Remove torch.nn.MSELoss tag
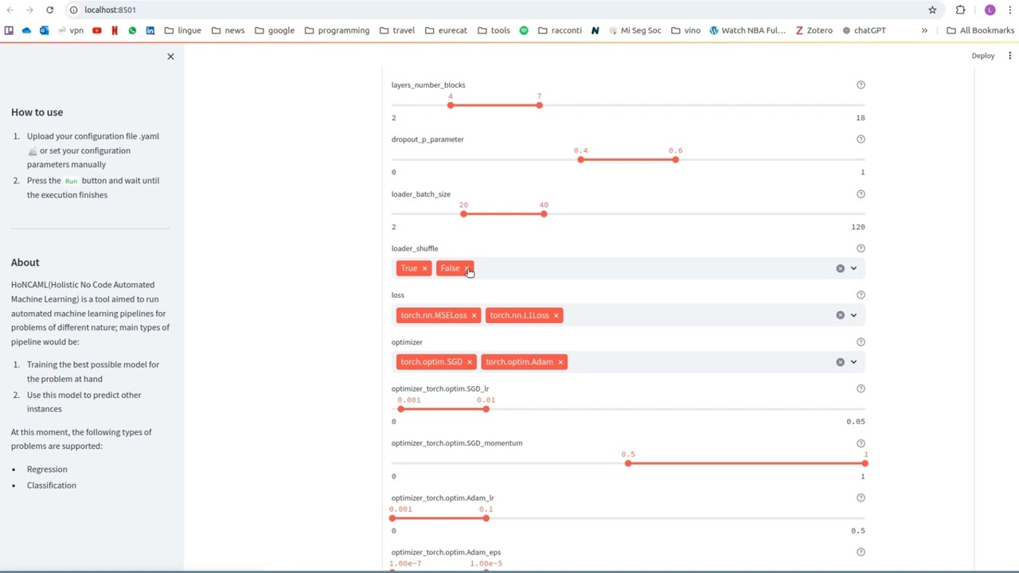The height and width of the screenshot is (573, 1019). pyautogui.click(x=474, y=316)
